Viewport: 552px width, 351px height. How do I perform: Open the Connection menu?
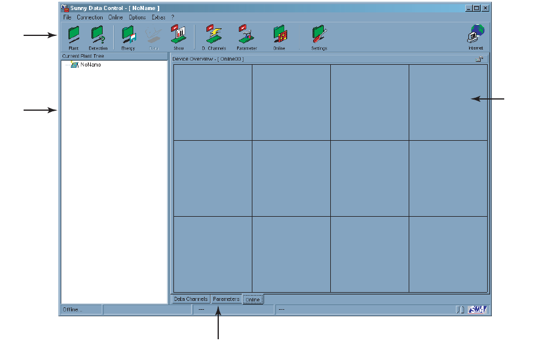pos(90,17)
